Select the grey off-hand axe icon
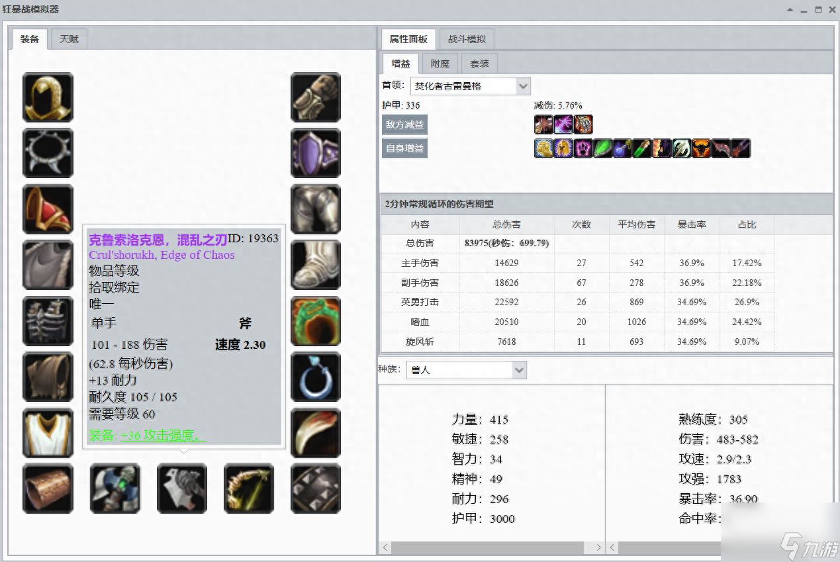Image resolution: width=840 pixels, height=562 pixels. [182, 489]
